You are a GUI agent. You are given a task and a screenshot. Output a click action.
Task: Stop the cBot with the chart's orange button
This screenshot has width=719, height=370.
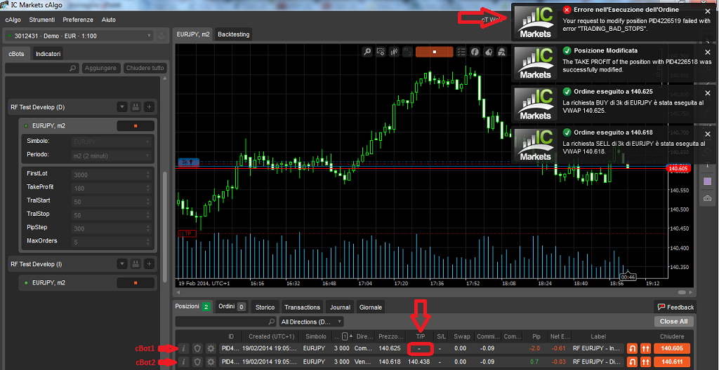click(x=434, y=52)
